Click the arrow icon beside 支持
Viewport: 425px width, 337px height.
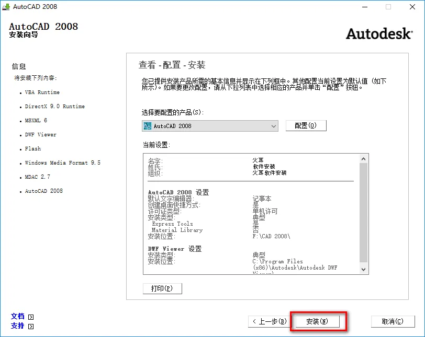pos(31,326)
